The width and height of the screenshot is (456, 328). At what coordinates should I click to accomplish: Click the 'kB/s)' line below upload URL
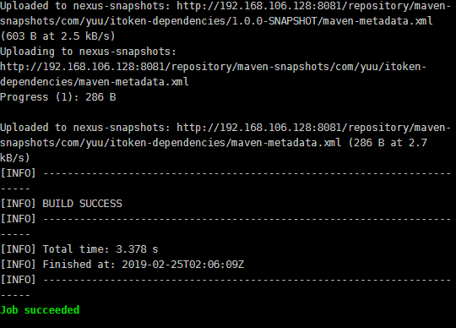point(15,158)
